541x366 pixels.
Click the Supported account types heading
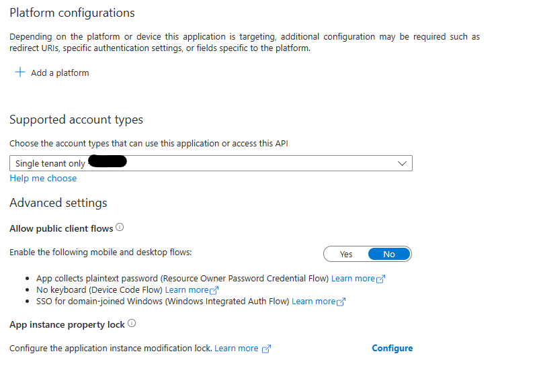click(x=76, y=120)
